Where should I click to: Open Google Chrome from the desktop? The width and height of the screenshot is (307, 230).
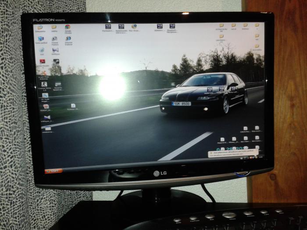[x=68, y=27]
